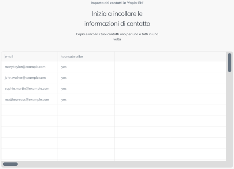Screen dimensions: 234x169
Task: Click the empty third-column cell in john.walker row
Action: (143, 78)
